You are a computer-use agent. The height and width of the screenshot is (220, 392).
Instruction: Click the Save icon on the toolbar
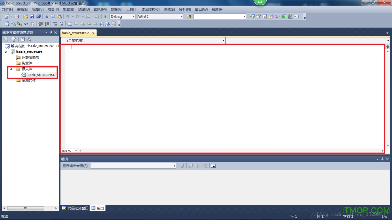click(32, 16)
